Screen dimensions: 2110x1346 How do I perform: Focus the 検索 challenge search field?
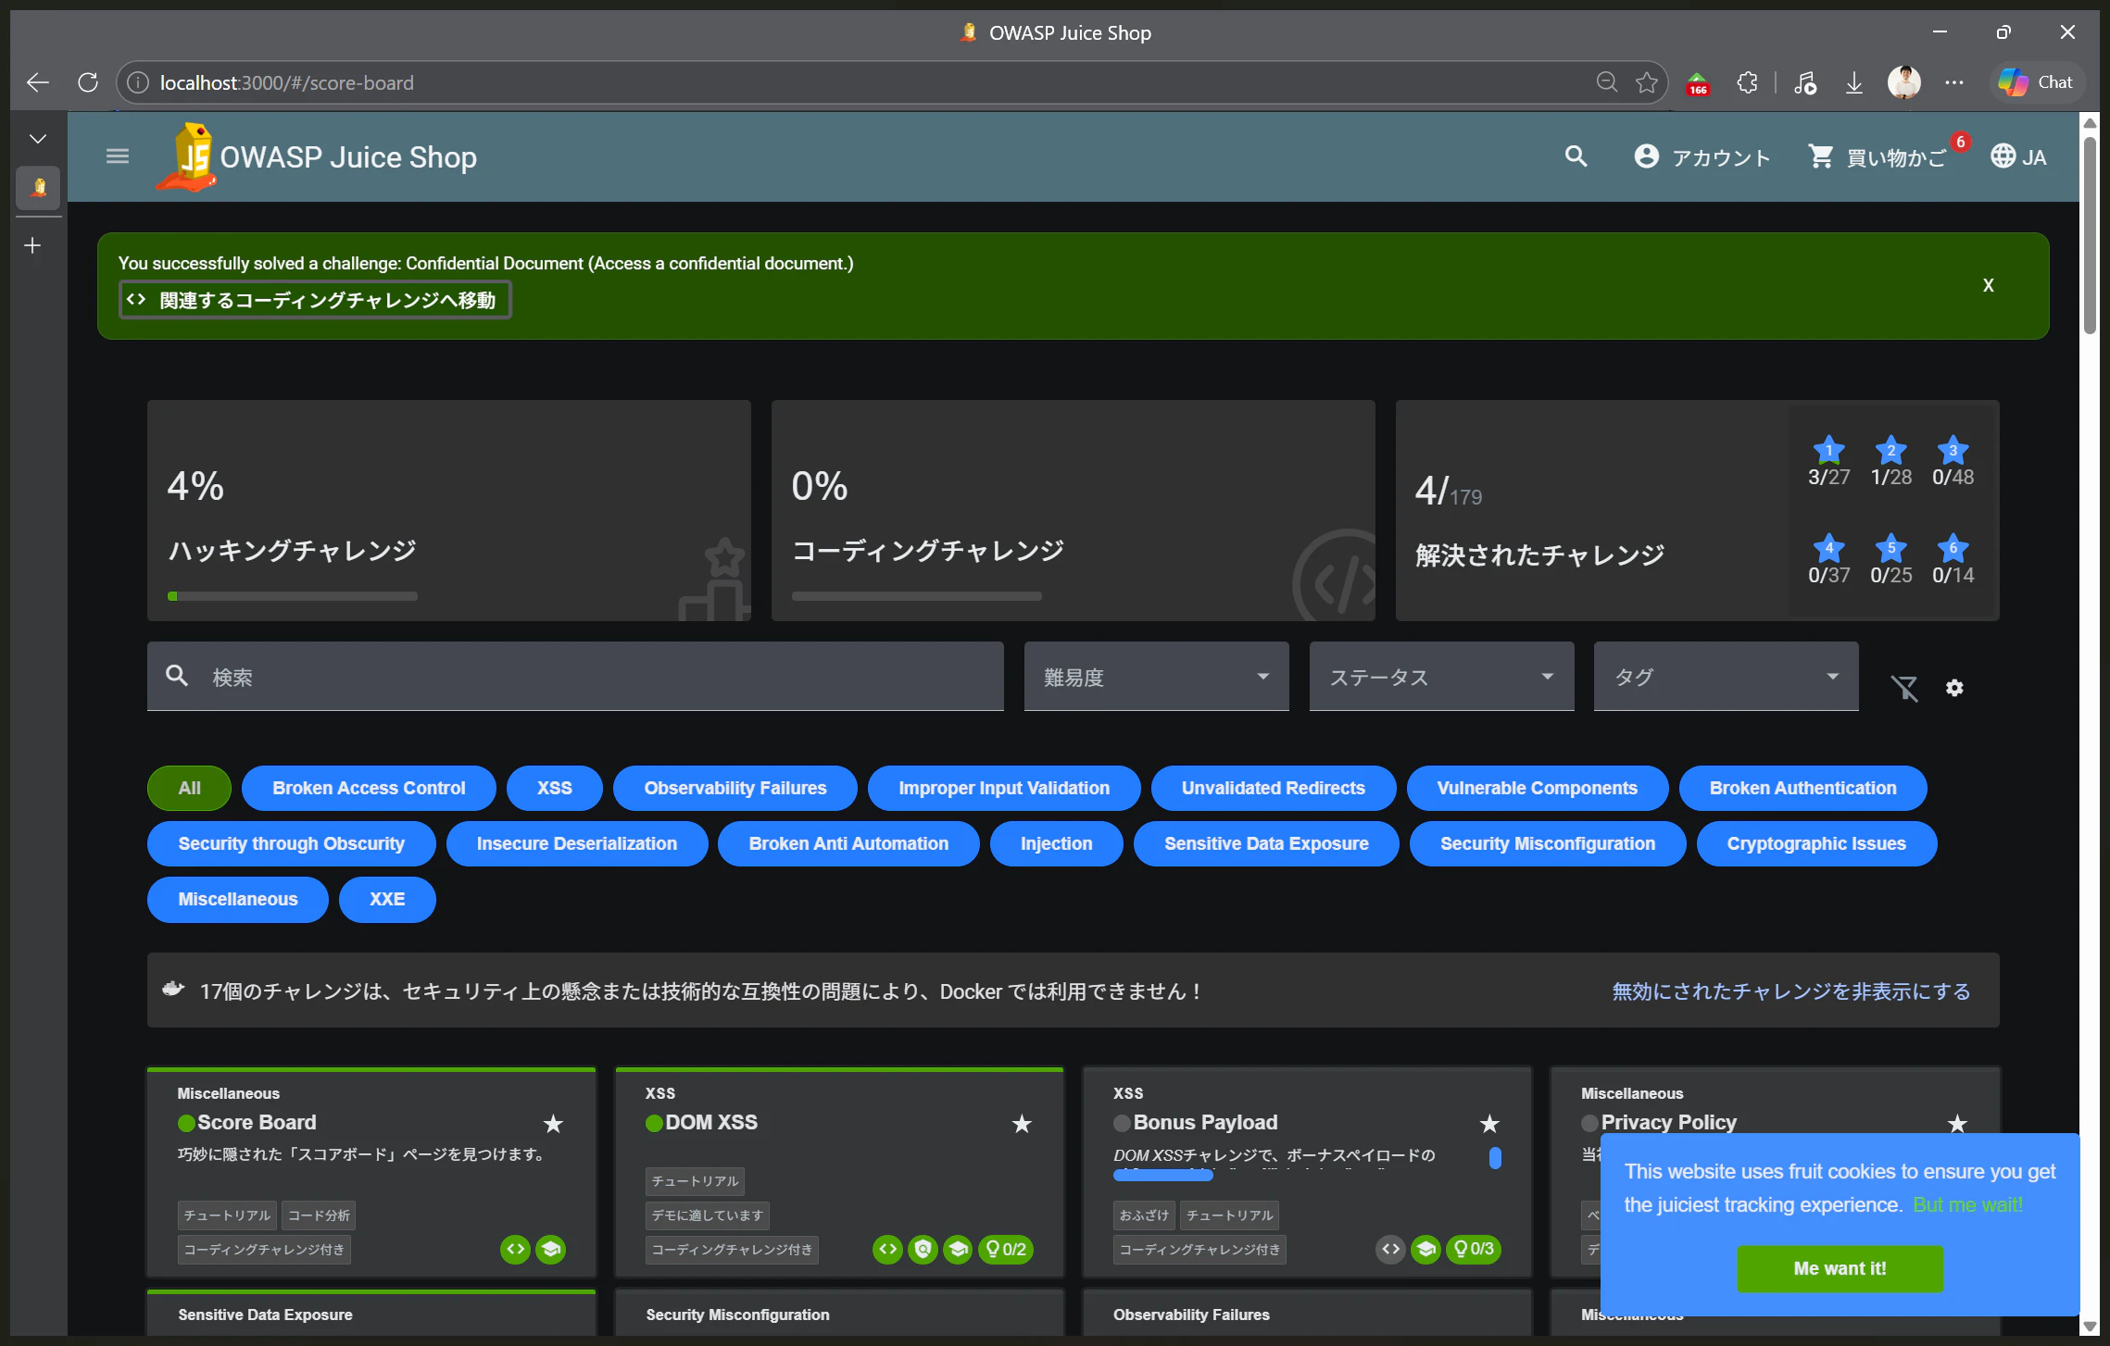pyautogui.click(x=575, y=677)
